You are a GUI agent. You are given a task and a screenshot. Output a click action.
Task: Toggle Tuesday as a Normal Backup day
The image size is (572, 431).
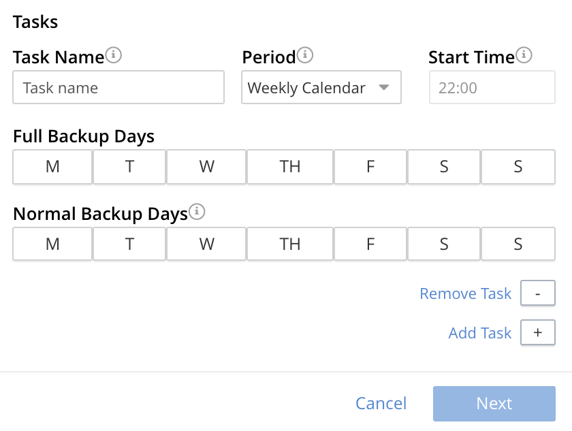coord(129,244)
